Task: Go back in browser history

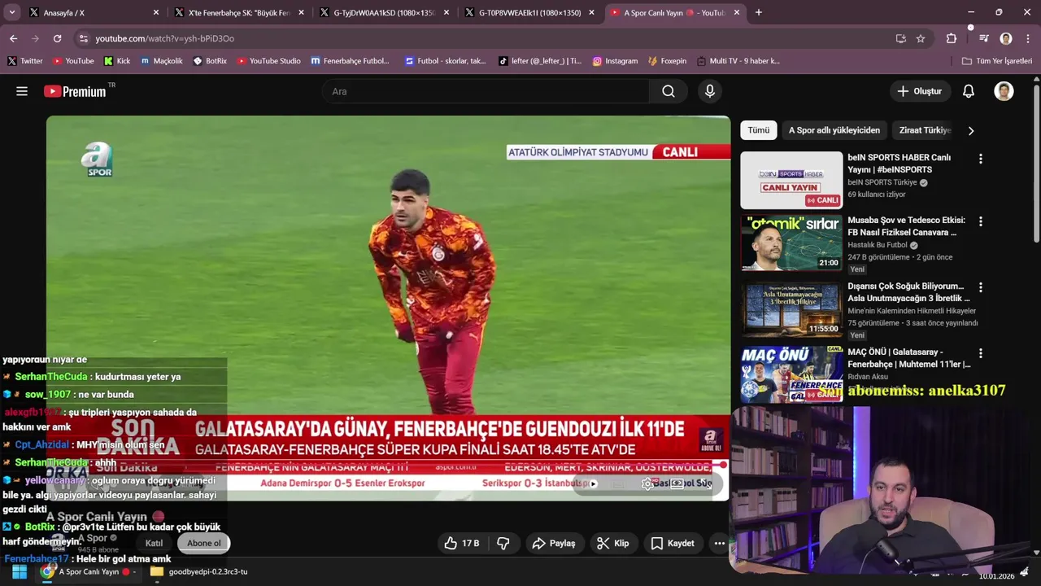Action: [x=13, y=38]
